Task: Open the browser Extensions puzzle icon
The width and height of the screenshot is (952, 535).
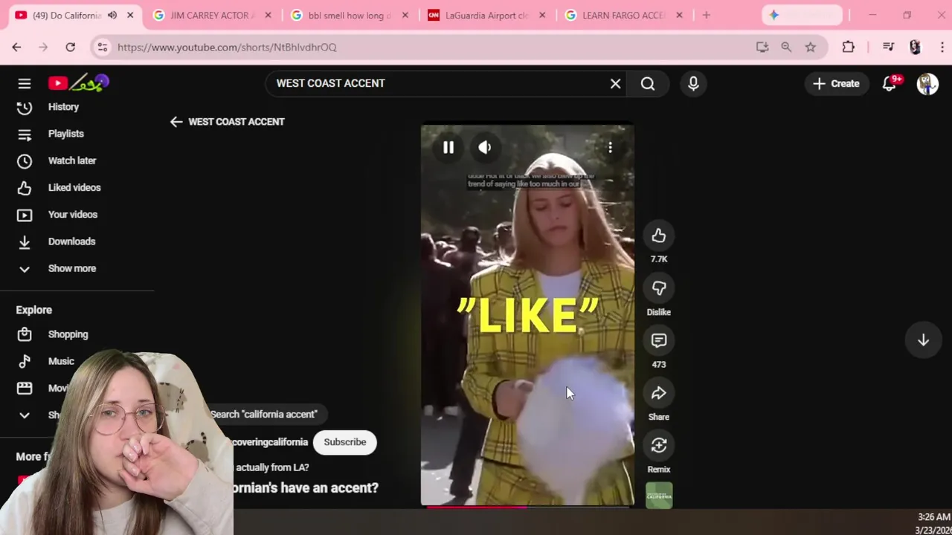Action: click(x=849, y=47)
